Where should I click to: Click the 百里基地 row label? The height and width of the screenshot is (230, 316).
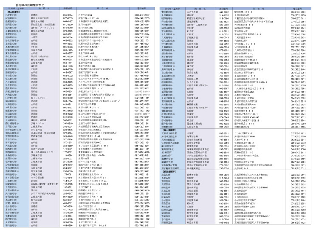point(166,178)
